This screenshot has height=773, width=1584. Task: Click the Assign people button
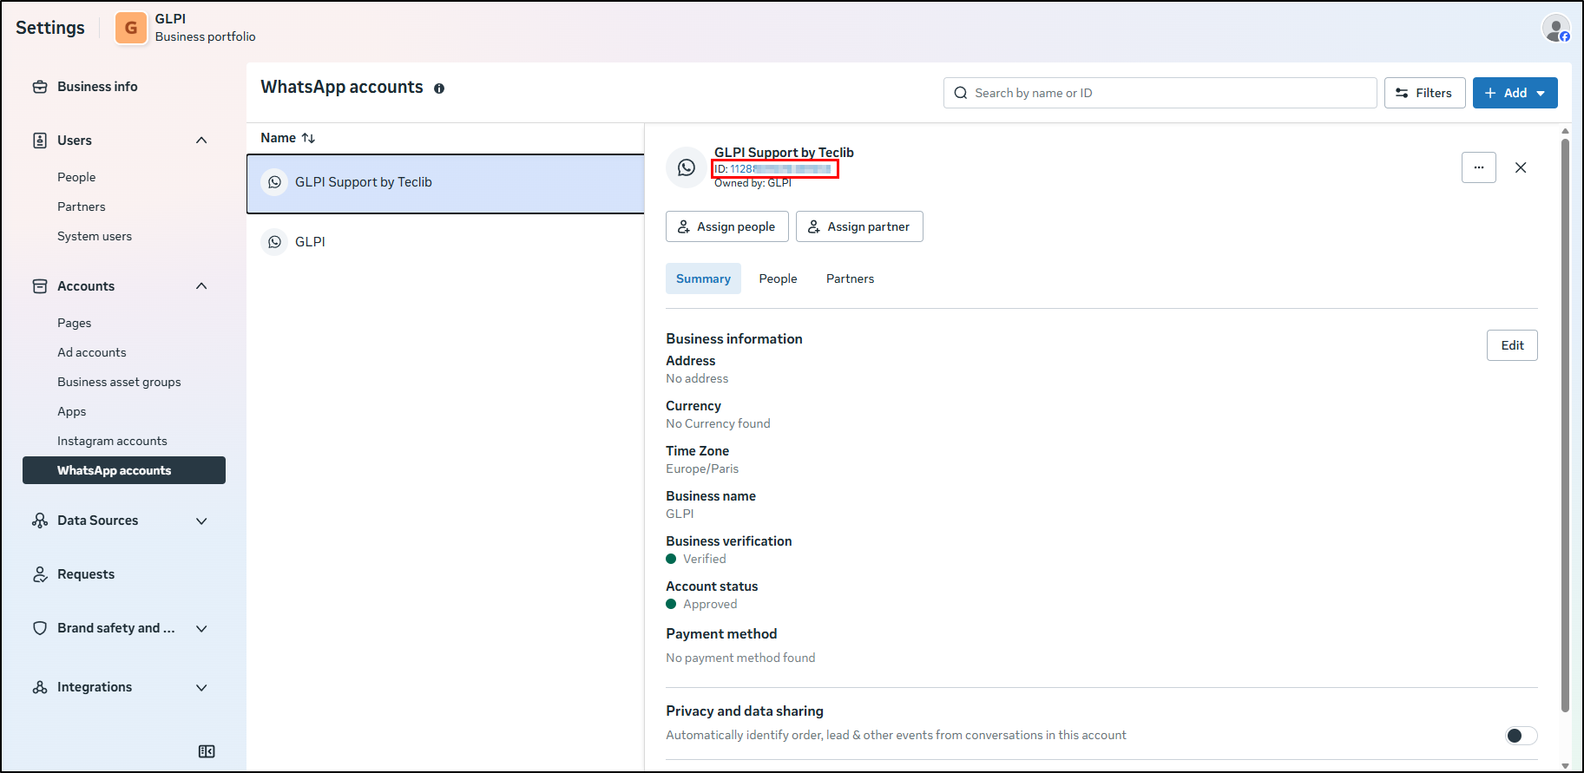[726, 226]
